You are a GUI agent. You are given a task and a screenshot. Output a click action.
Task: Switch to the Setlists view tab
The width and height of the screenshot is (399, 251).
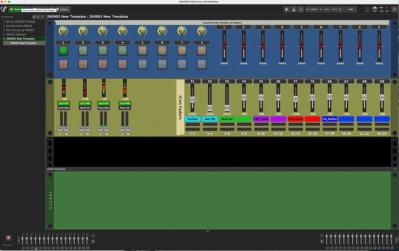tap(63, 9)
